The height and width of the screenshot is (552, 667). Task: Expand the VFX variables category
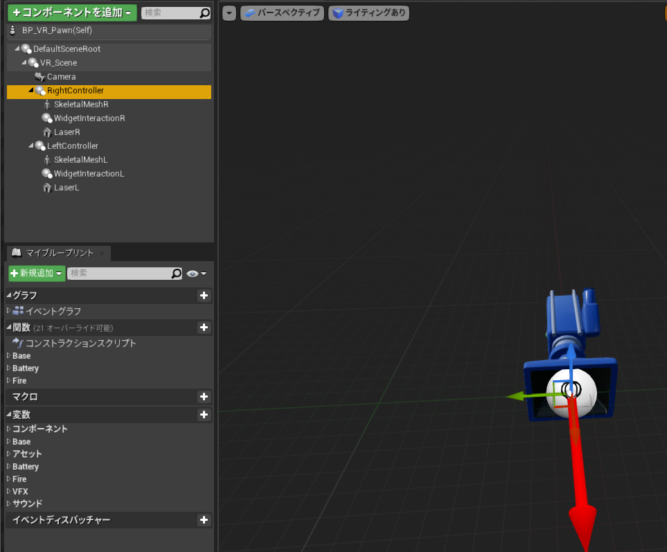8,491
